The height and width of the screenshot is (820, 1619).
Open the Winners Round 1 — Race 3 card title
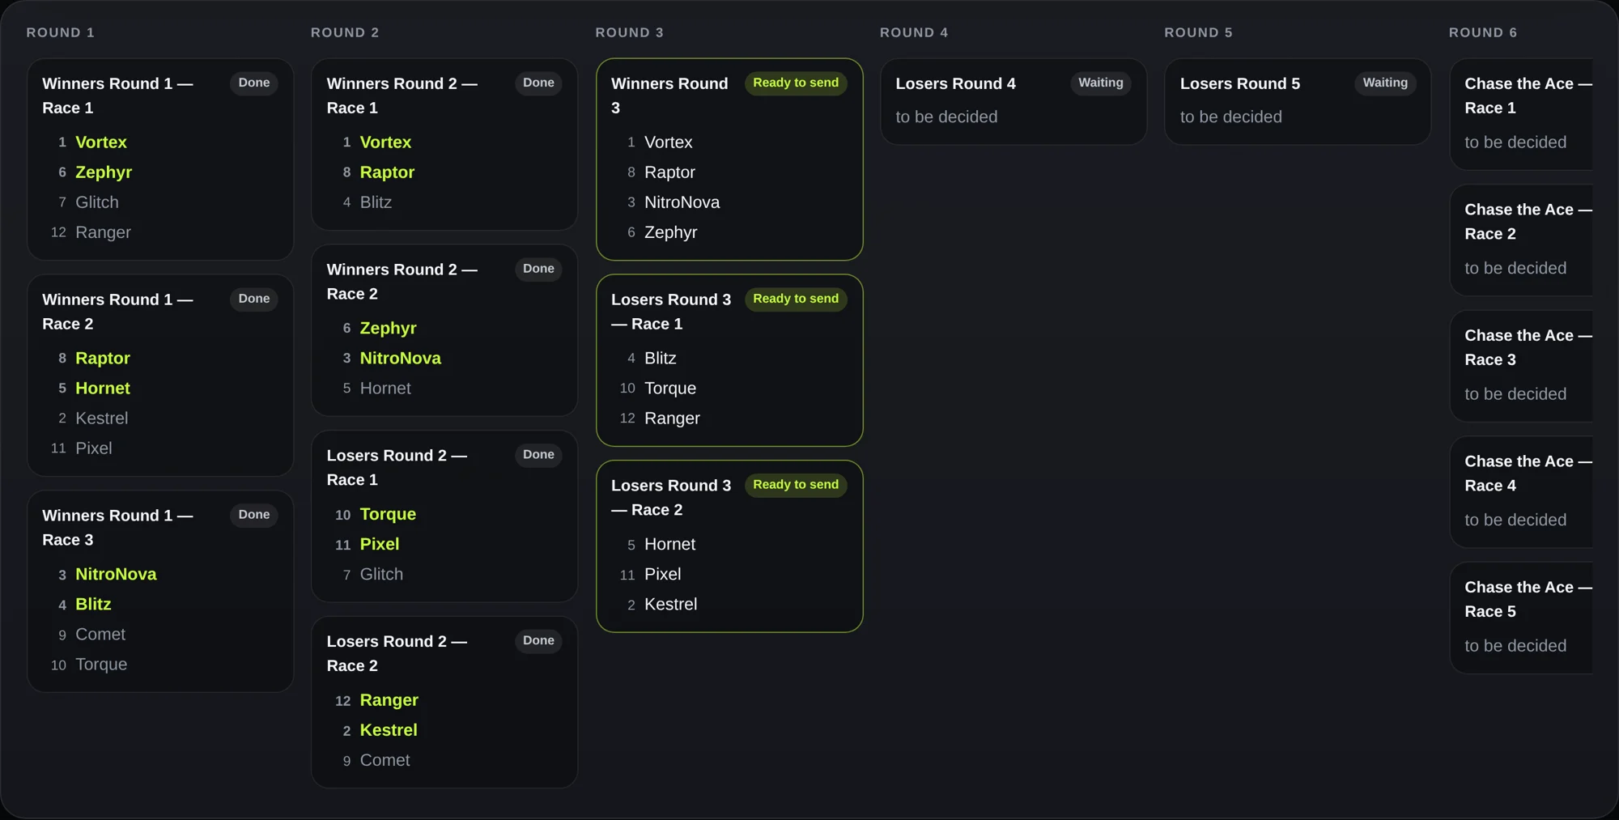(117, 528)
